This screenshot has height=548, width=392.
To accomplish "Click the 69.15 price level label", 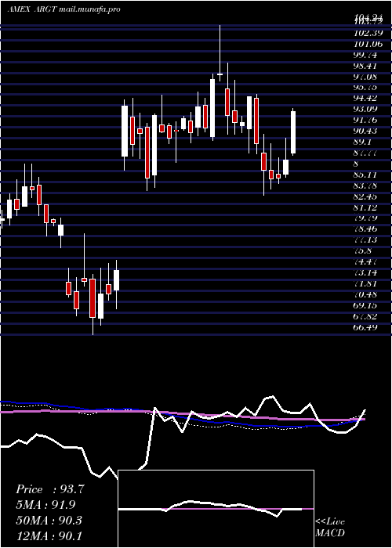I will click(365, 306).
